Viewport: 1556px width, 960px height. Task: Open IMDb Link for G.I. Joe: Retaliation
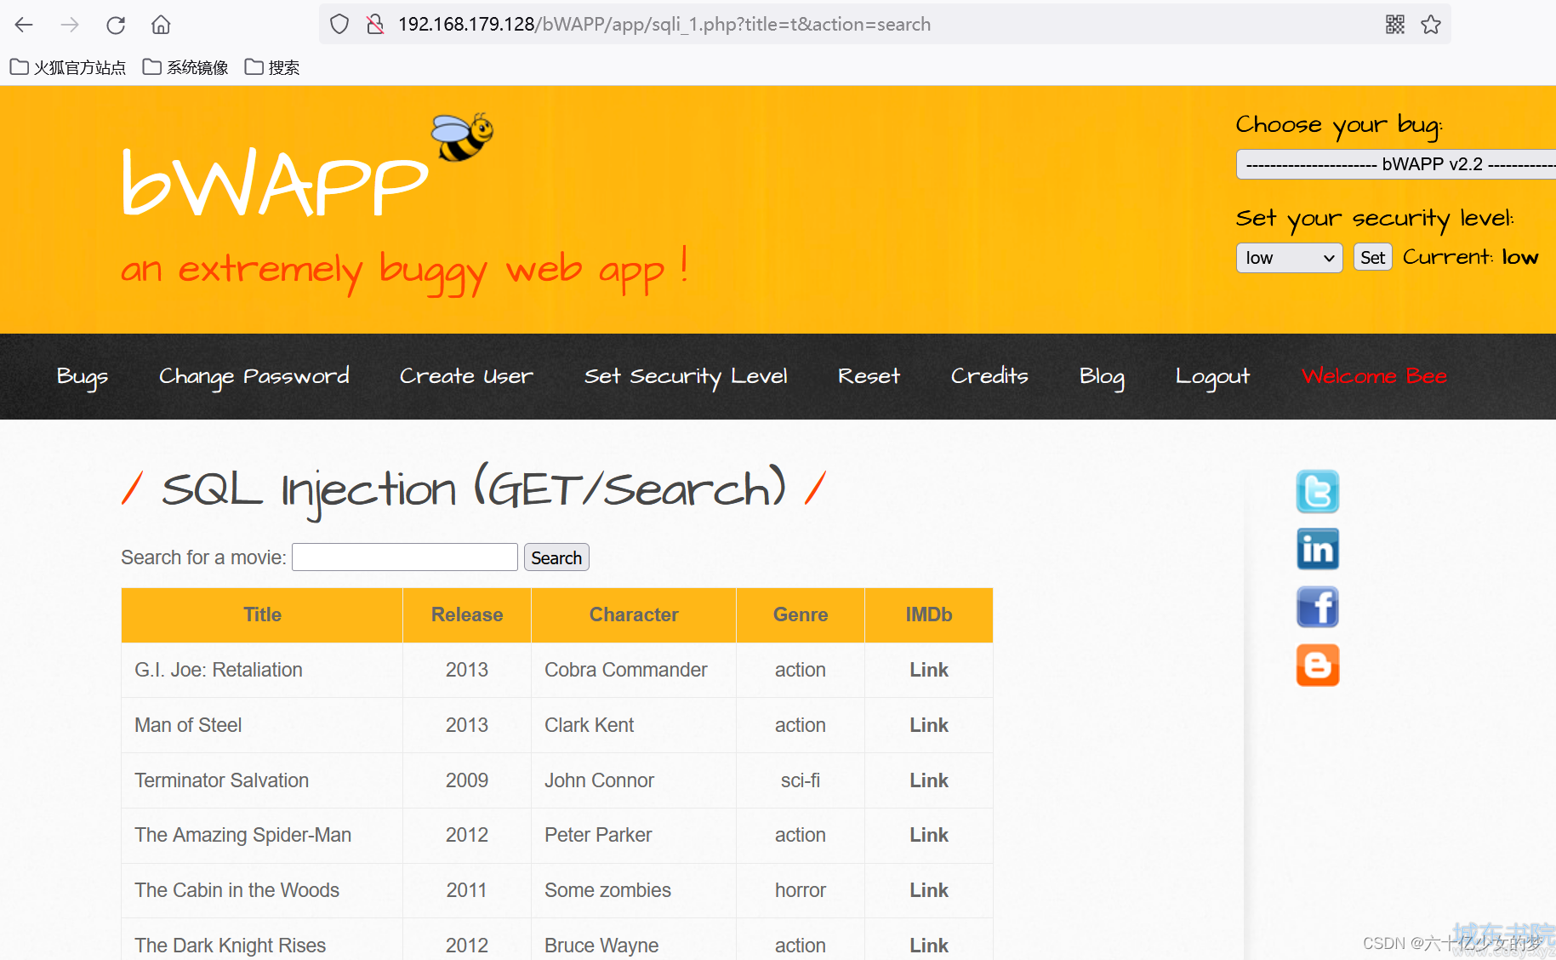click(929, 671)
